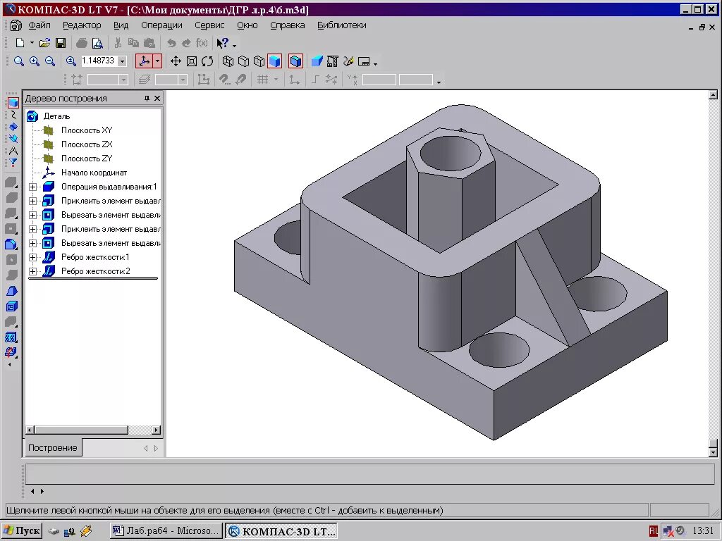This screenshot has width=722, height=541.
Task: Open a file with the folder icon
Action: click(44, 43)
